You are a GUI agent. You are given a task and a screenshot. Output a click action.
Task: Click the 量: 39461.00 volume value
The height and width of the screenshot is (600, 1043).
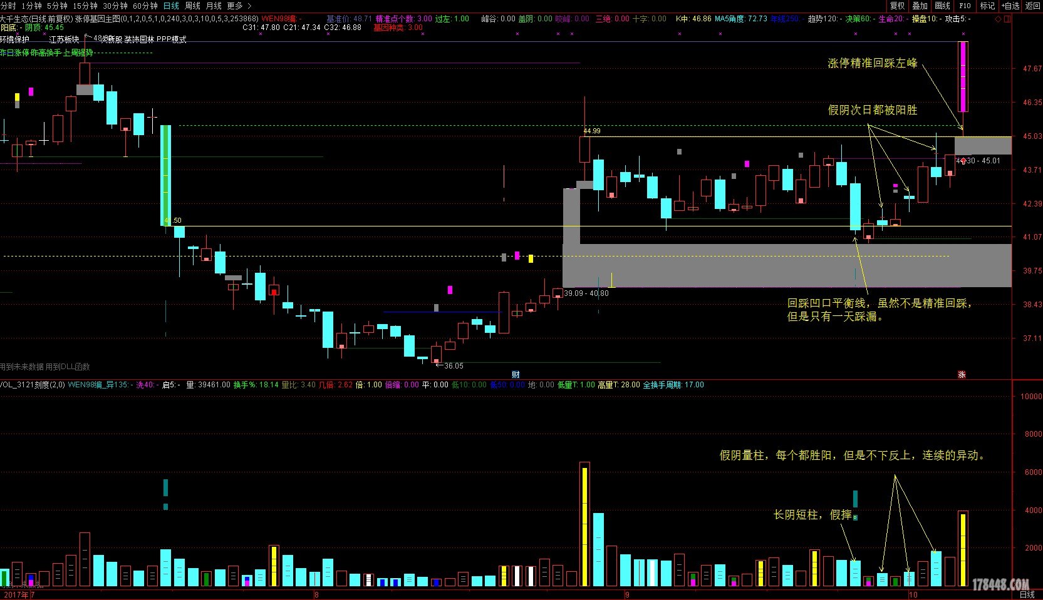[x=209, y=385]
